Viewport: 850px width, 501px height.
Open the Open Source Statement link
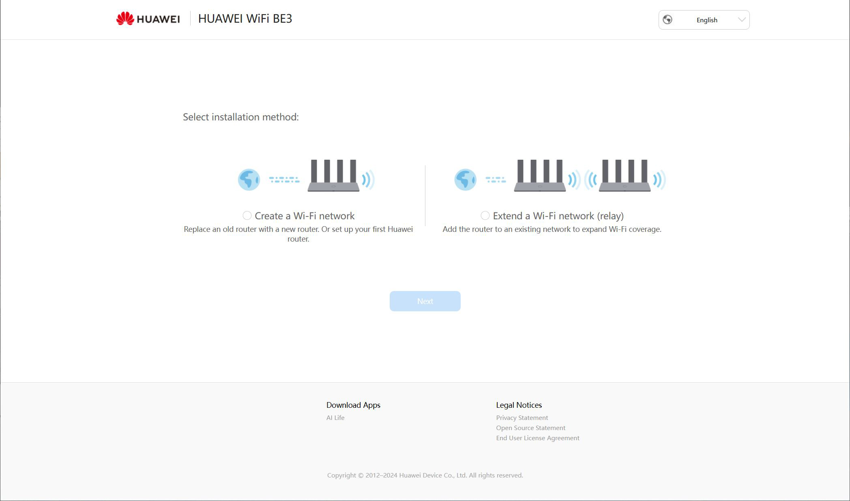[530, 428]
